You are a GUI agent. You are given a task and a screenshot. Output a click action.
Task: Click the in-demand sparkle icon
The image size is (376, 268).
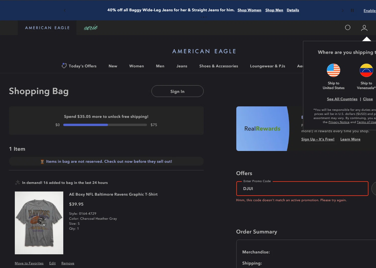click(x=17, y=182)
